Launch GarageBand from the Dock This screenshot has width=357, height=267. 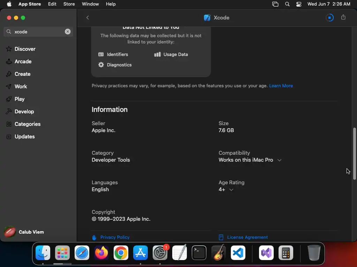click(x=219, y=253)
